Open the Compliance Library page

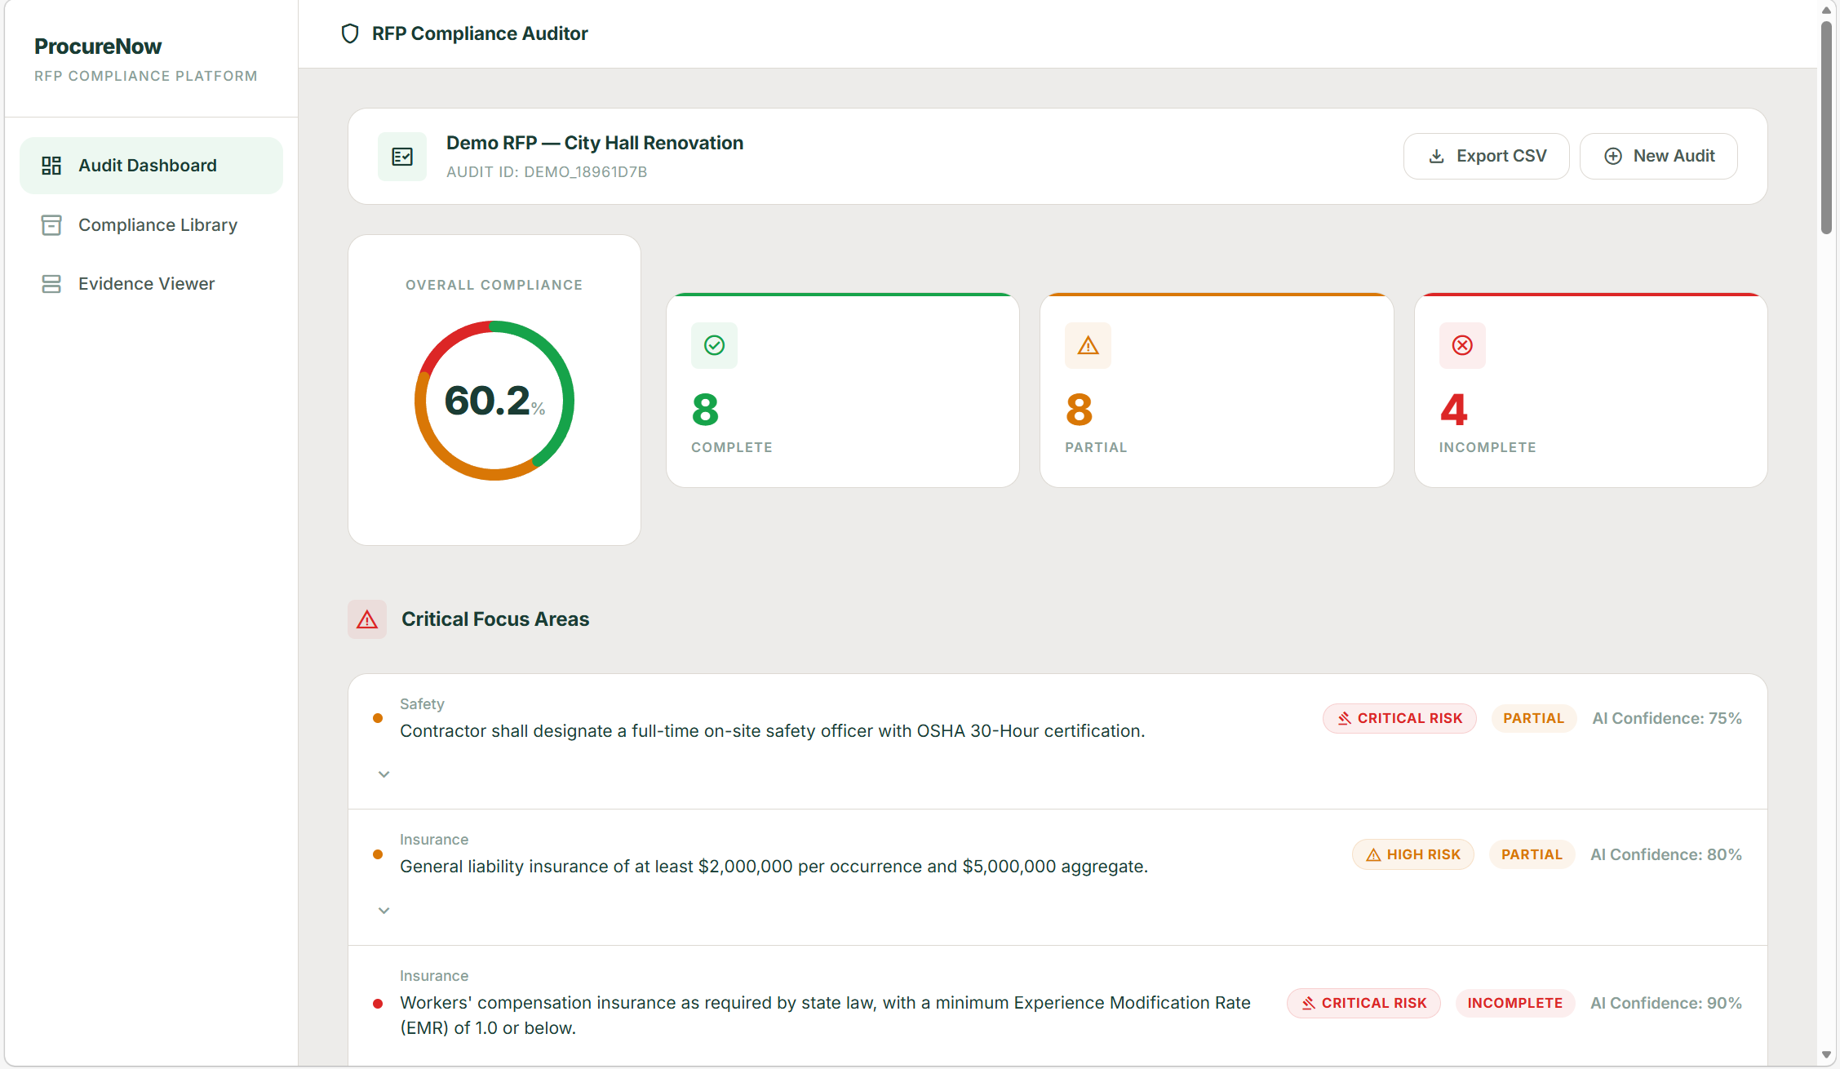click(x=157, y=225)
